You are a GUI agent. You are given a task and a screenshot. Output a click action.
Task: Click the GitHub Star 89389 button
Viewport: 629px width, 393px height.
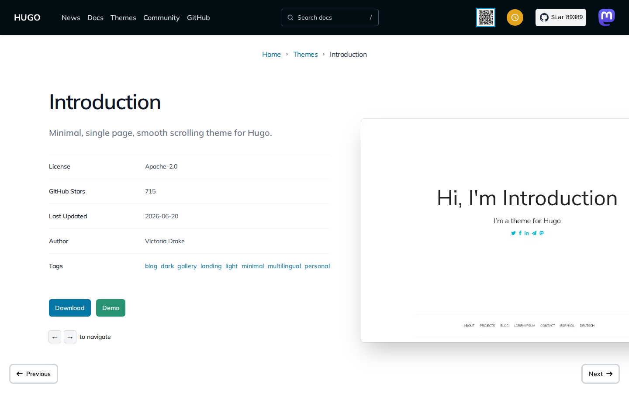click(x=561, y=17)
